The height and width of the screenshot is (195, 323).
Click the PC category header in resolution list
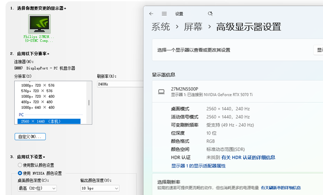(21, 114)
